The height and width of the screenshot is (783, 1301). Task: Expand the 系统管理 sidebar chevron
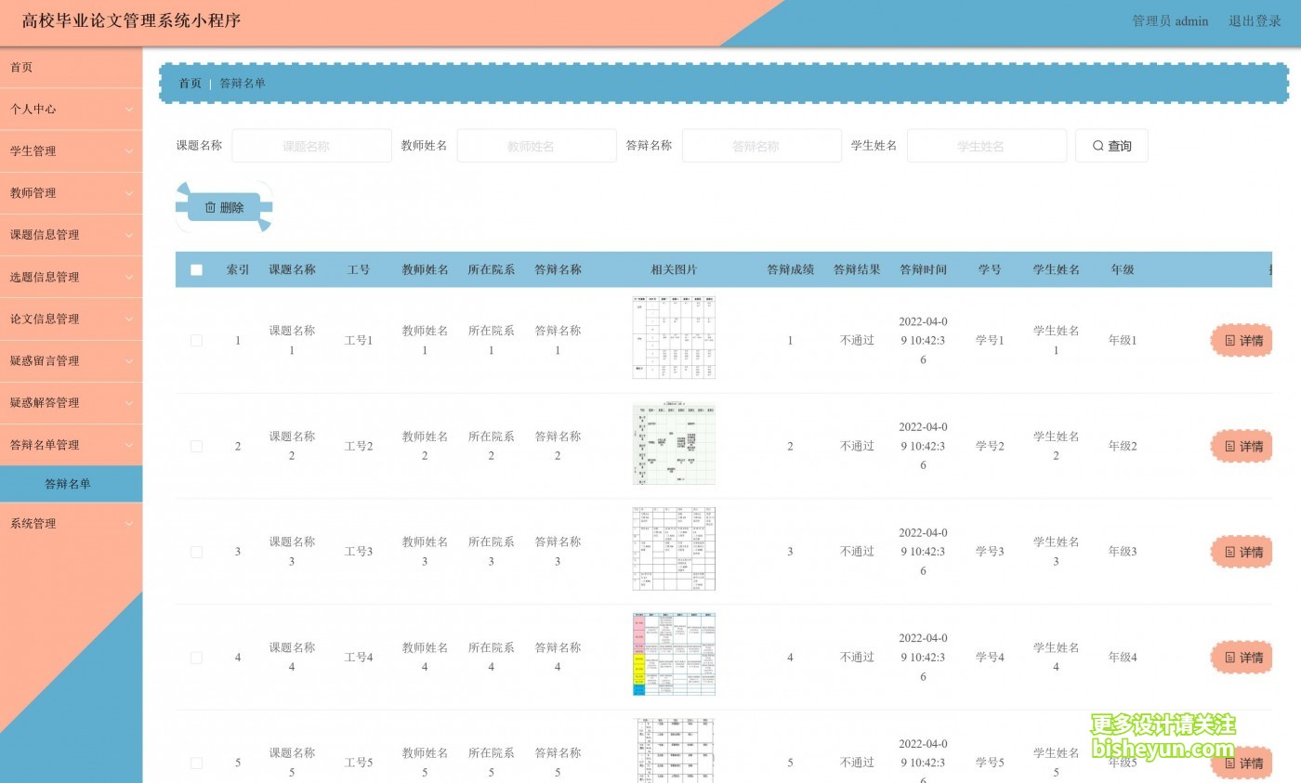click(x=129, y=524)
